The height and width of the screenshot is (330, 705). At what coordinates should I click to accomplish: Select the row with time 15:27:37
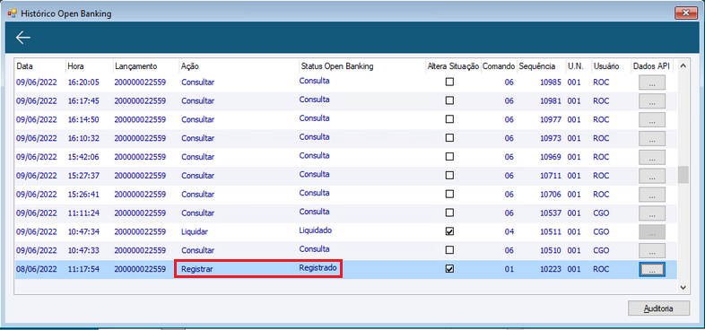pyautogui.click(x=345, y=176)
